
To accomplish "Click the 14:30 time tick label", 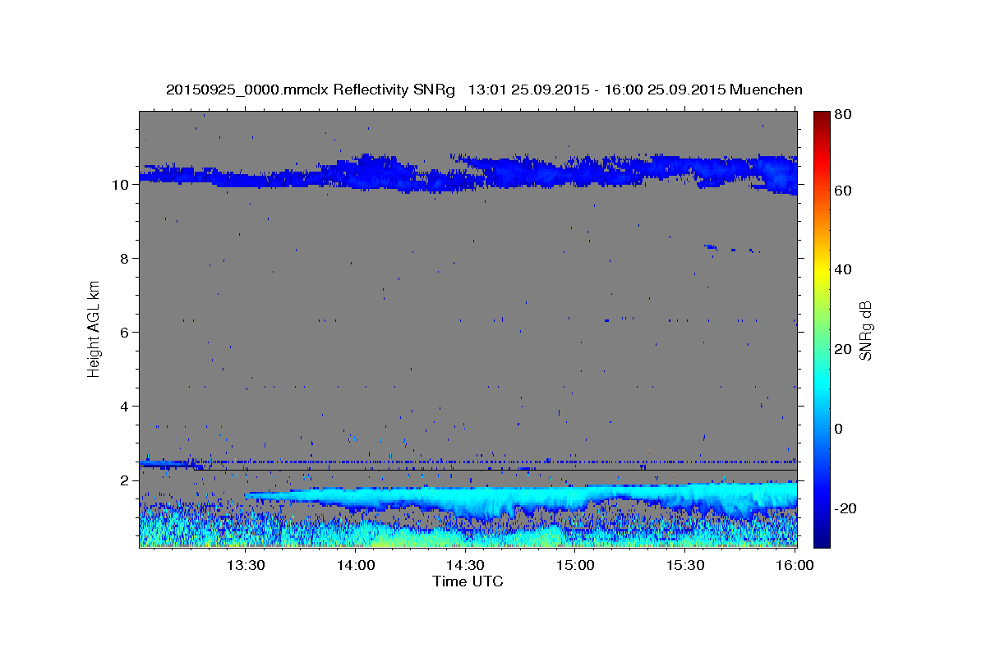I will [465, 566].
